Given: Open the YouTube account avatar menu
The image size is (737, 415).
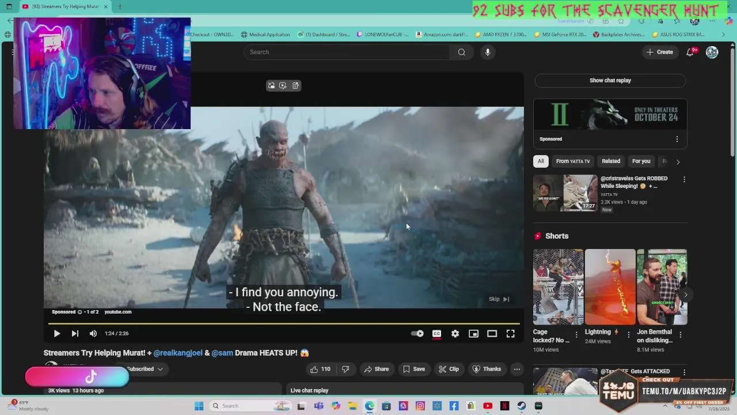Looking at the screenshot, I should coord(712,52).
